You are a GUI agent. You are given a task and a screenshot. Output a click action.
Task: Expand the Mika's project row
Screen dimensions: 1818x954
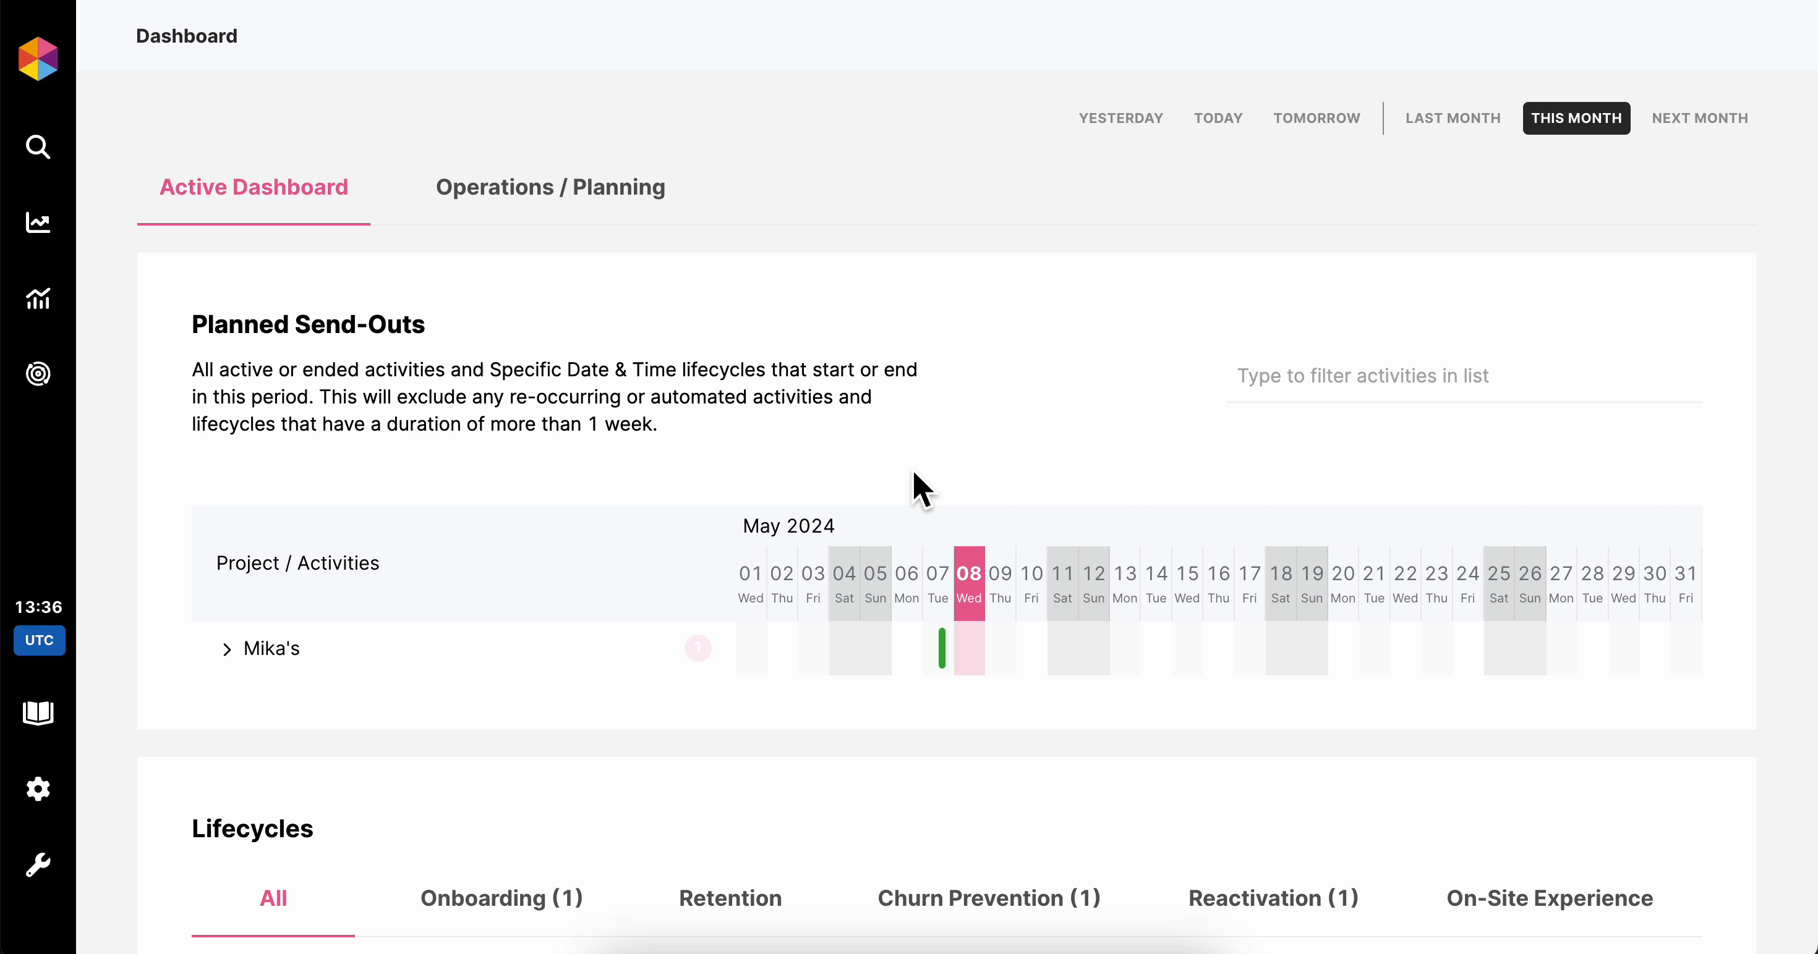coord(226,649)
